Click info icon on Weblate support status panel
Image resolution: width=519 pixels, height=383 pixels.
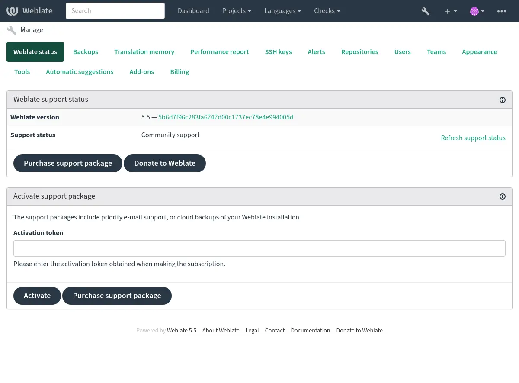[503, 100]
